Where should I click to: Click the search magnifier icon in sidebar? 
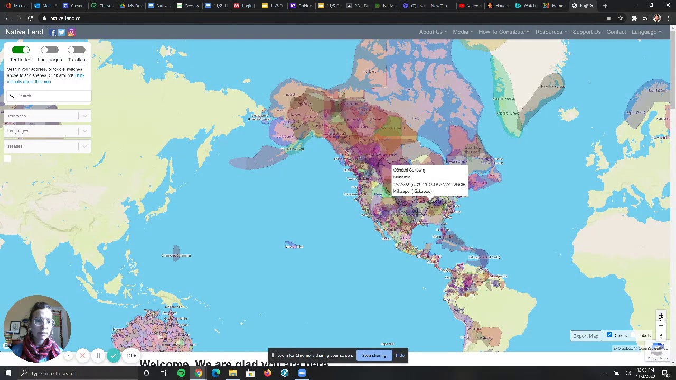tap(12, 96)
